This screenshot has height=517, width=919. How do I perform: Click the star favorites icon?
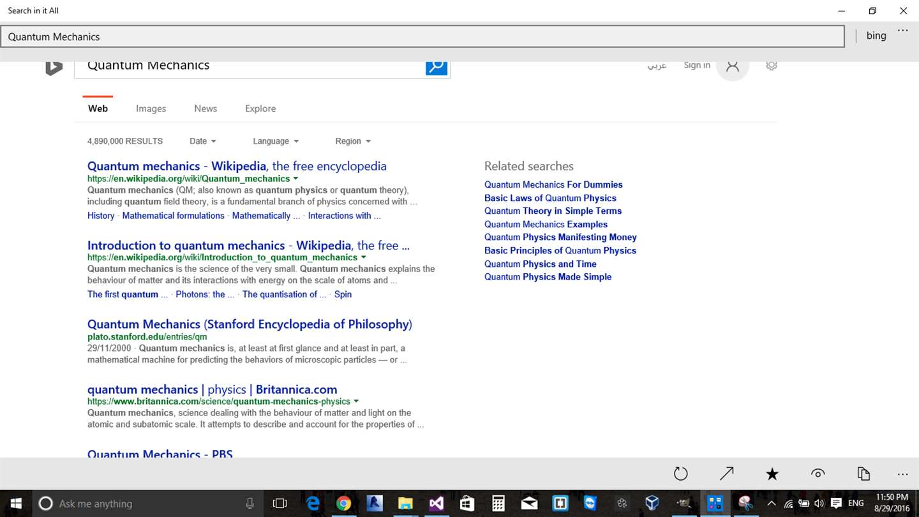click(x=772, y=474)
